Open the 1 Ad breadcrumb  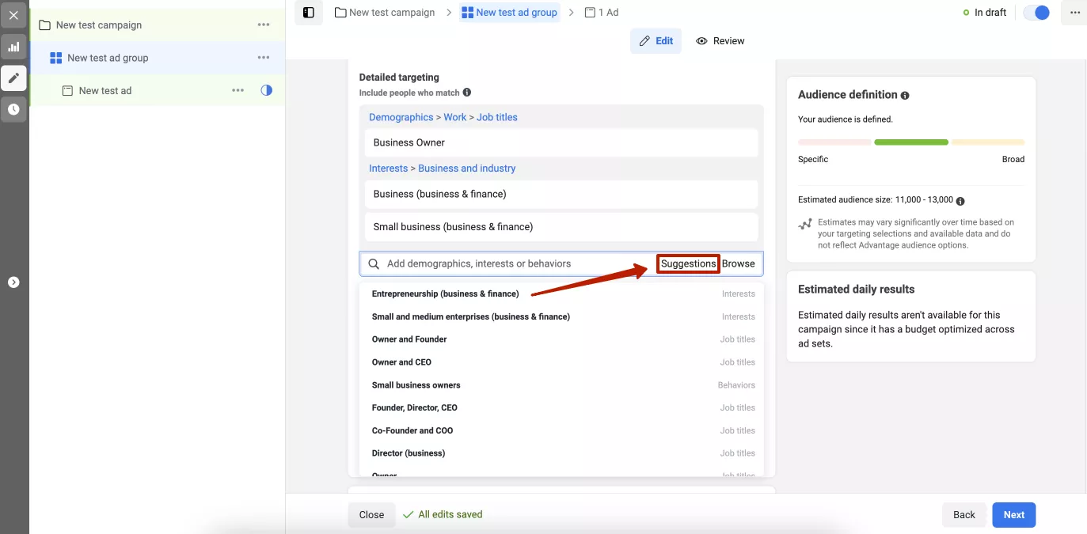(x=602, y=13)
